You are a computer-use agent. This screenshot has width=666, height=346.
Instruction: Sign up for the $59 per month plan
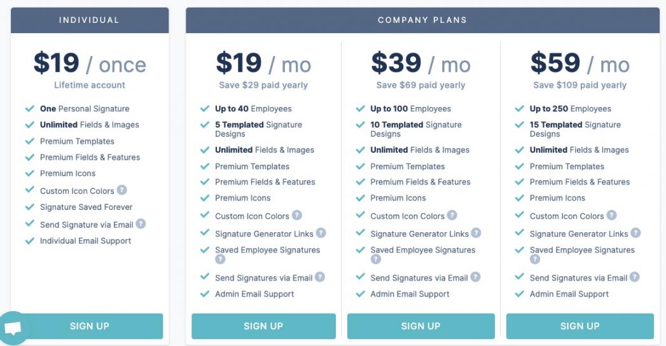click(579, 326)
